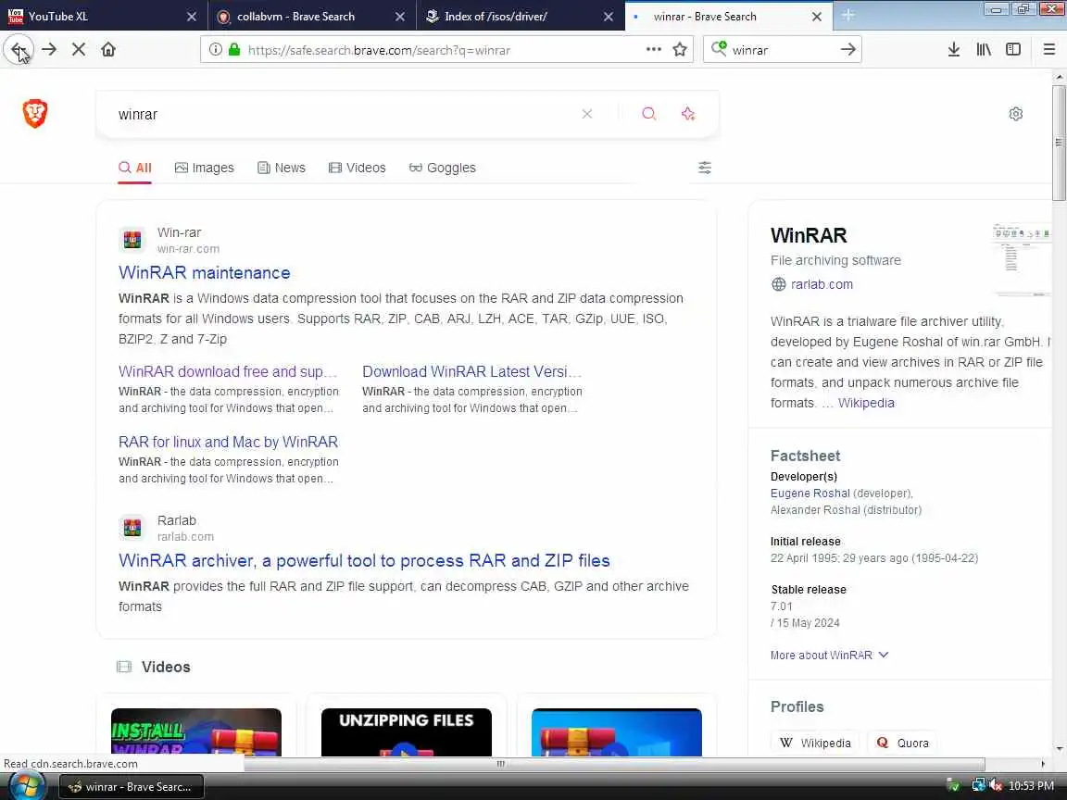Open the WinRAR infobox screenshot thumbnail
Screen dimensions: 1067x800
1022,260
